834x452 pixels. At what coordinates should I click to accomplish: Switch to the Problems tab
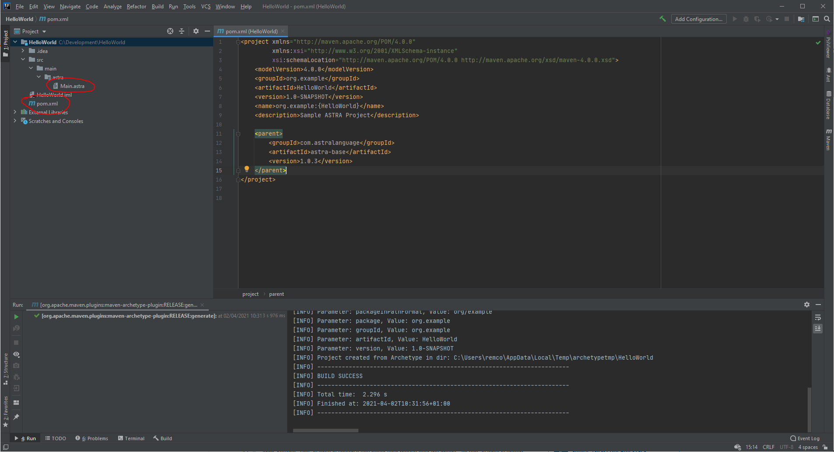92,438
